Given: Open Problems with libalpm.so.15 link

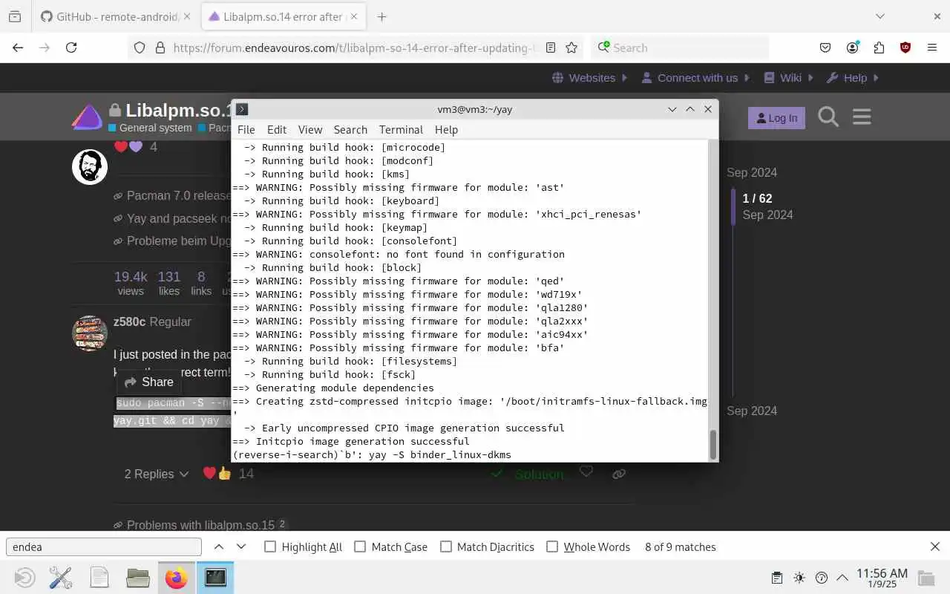Looking at the screenshot, I should (x=200, y=525).
